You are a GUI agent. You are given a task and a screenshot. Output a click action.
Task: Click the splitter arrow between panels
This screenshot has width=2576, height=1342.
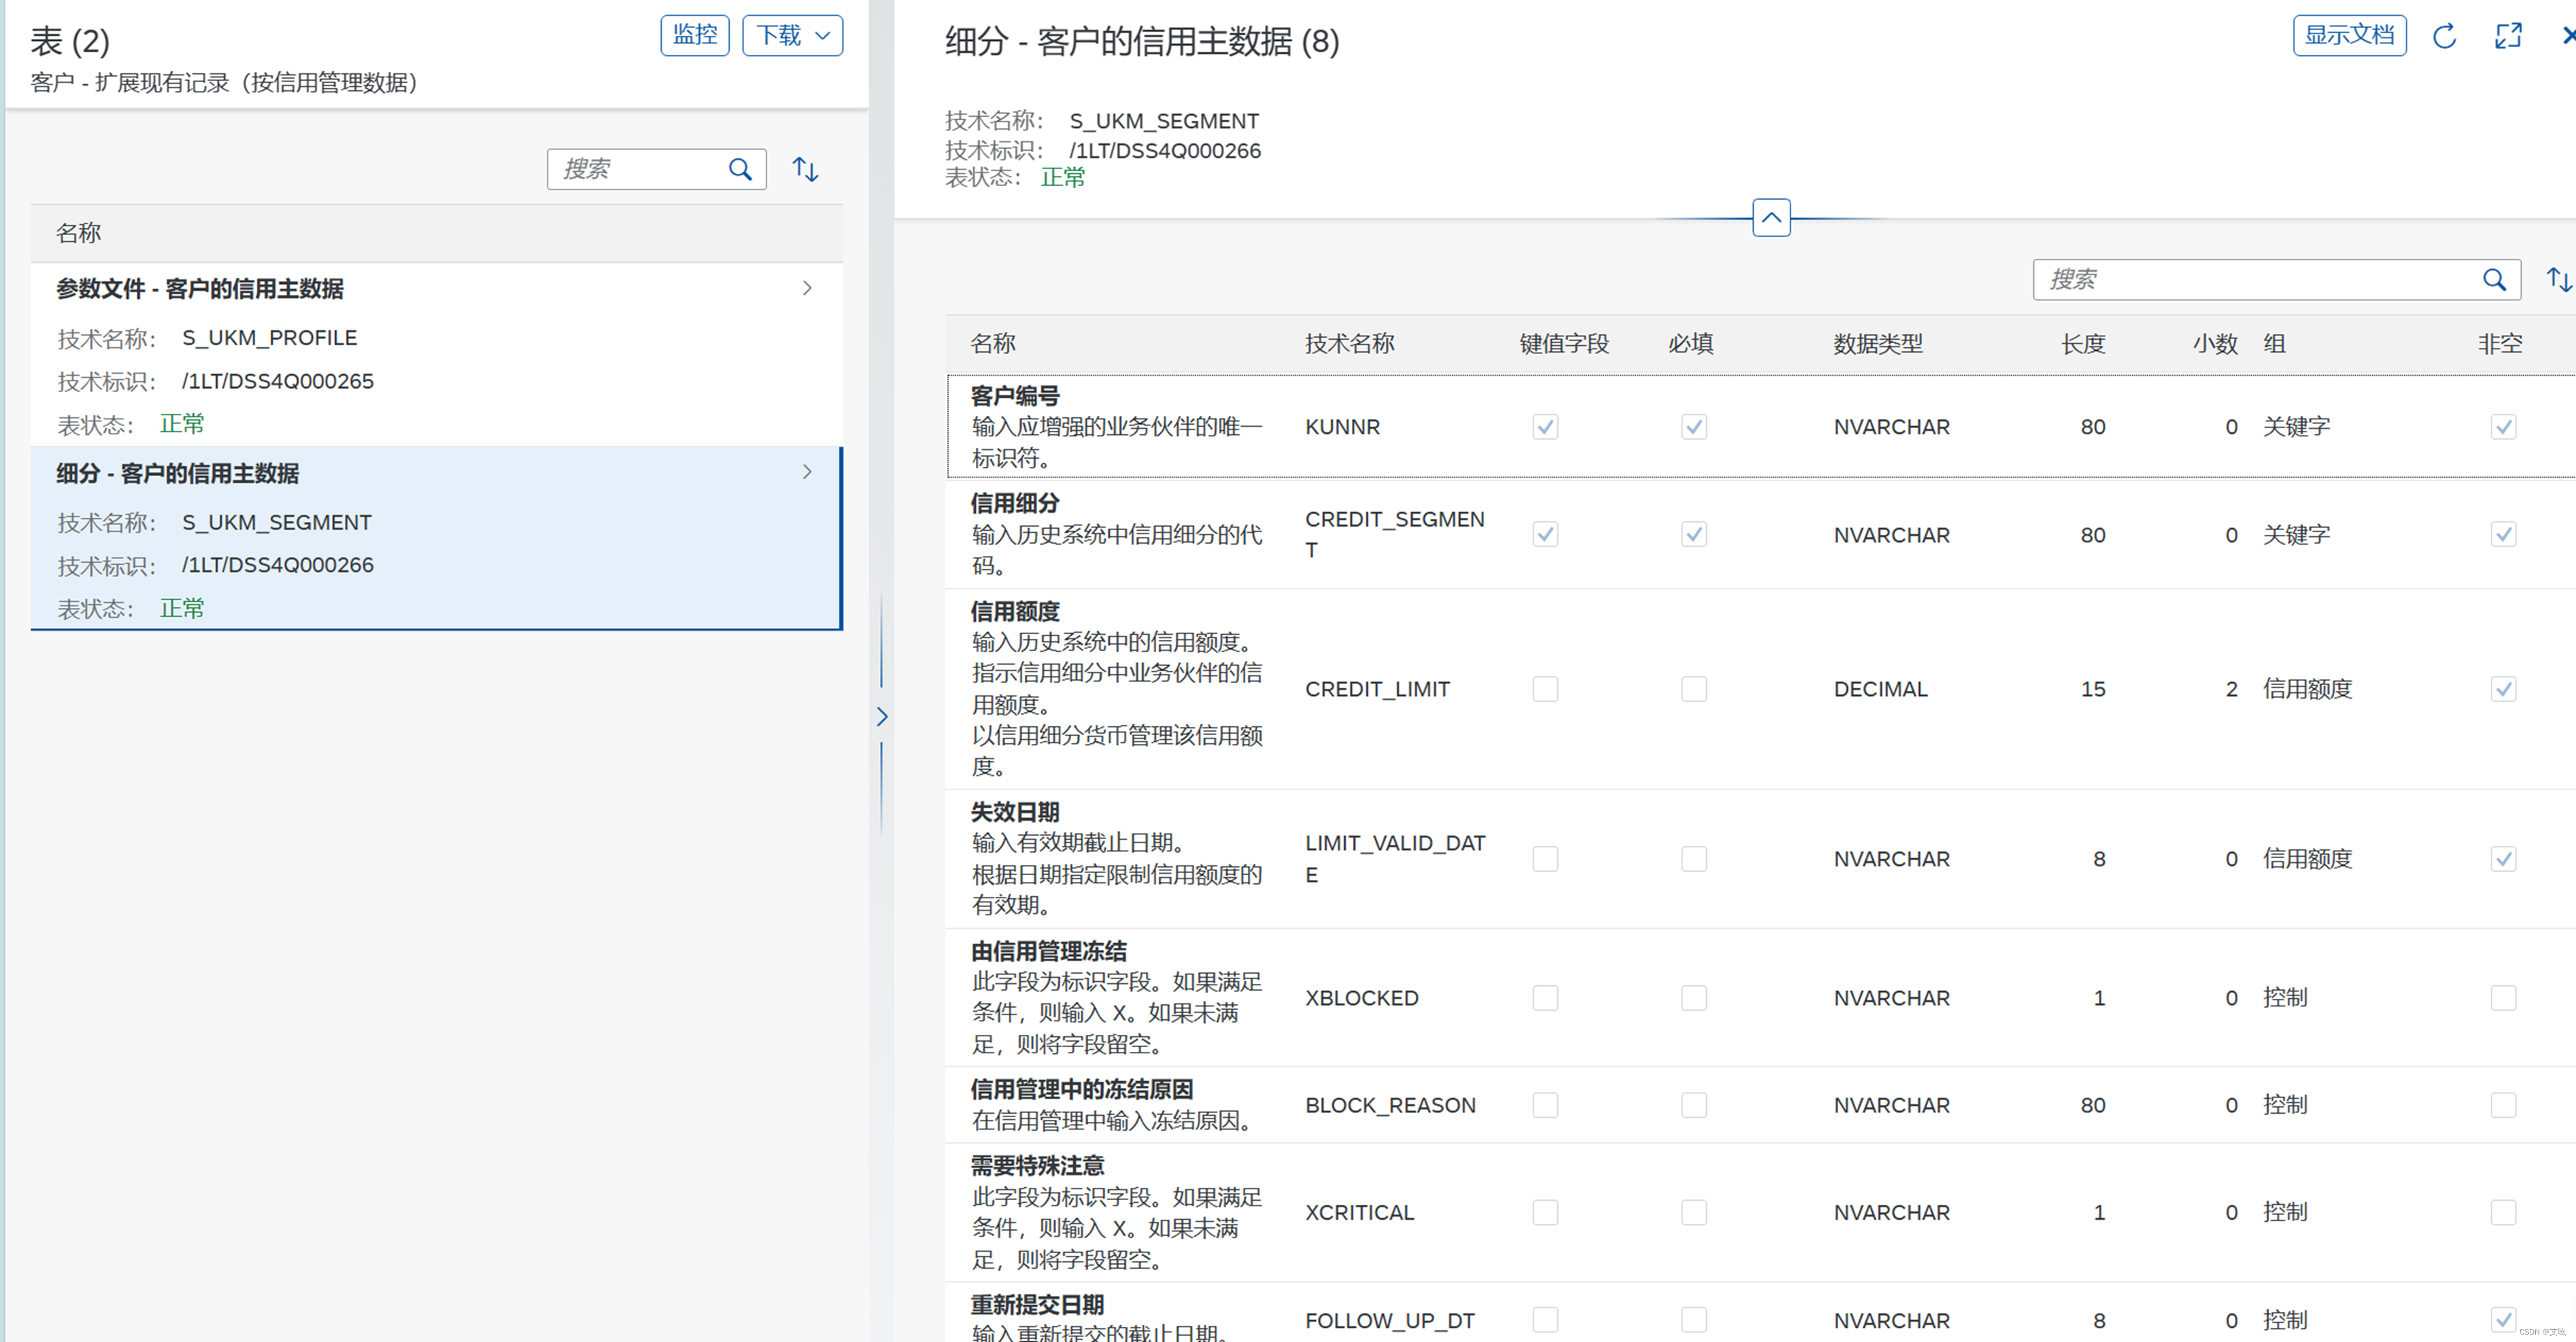pos(881,716)
